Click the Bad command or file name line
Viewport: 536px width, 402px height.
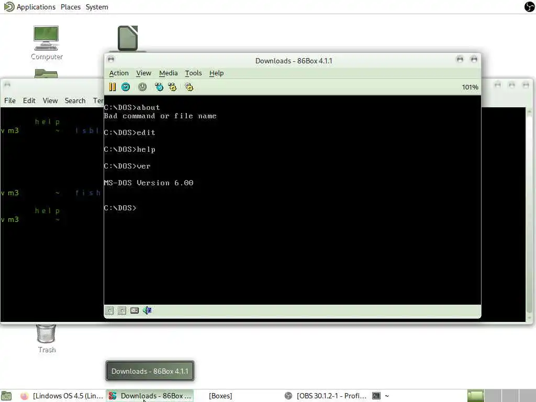160,116
